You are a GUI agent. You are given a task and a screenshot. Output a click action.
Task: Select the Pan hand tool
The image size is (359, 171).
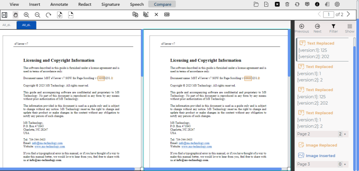(15, 15)
